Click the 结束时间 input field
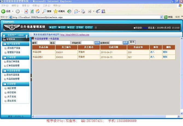 pyautogui.click(x=116, y=43)
